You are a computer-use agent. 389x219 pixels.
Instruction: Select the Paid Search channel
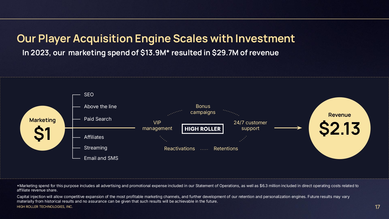[x=98, y=119]
